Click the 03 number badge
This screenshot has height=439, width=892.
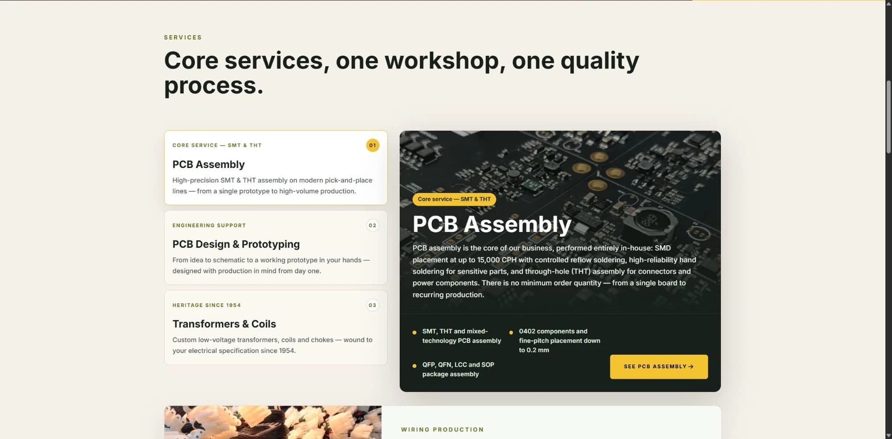(x=372, y=305)
